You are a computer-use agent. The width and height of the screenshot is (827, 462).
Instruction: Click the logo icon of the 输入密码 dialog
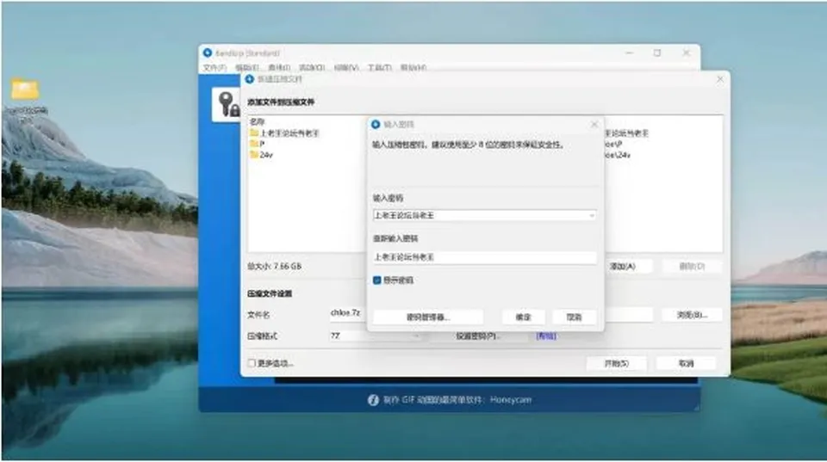(x=376, y=125)
